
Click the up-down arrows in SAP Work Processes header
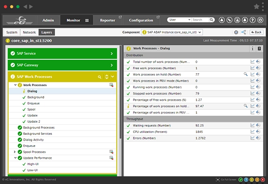tap(107, 77)
